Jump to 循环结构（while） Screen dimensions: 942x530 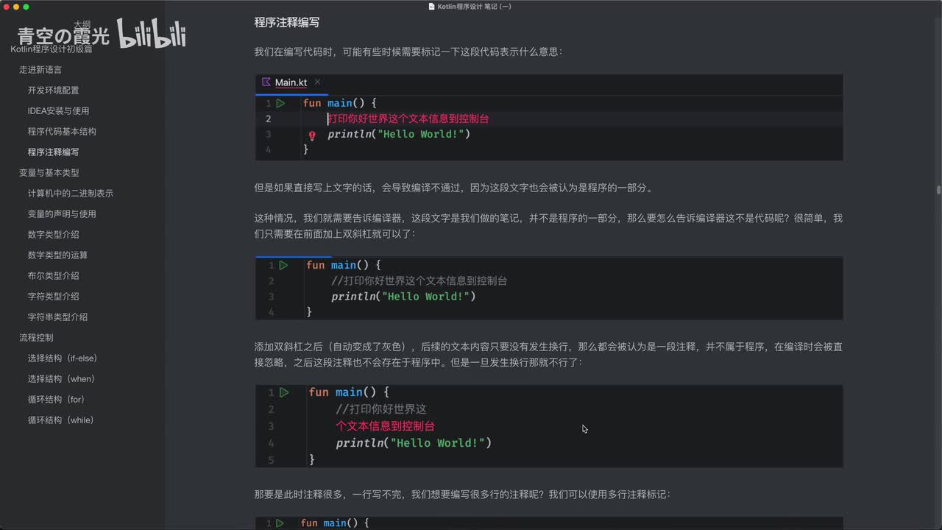pyautogui.click(x=60, y=420)
